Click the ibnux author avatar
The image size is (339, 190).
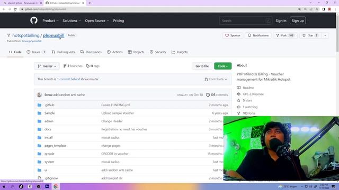click(39, 94)
